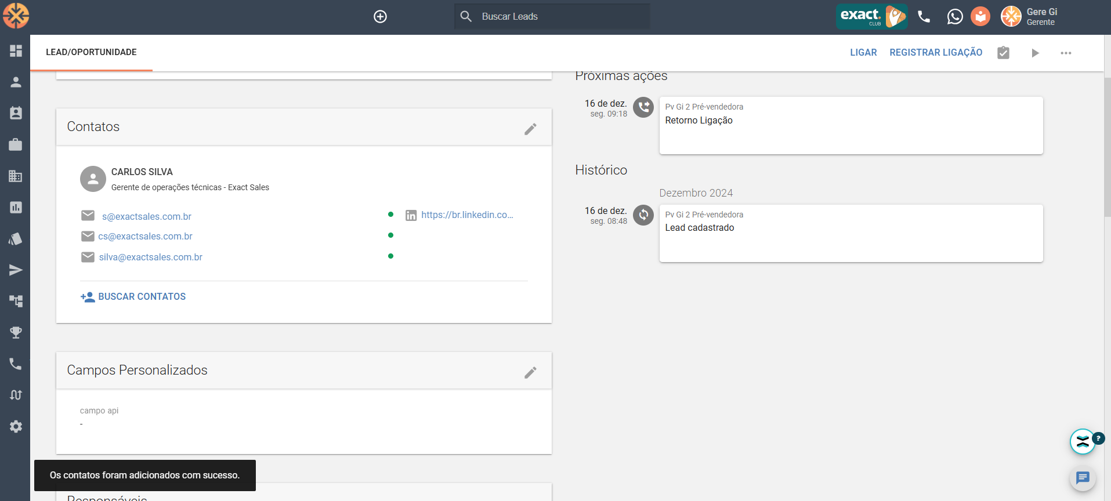
Task: Click the task checklist icon in the toolbar
Action: (x=1003, y=53)
